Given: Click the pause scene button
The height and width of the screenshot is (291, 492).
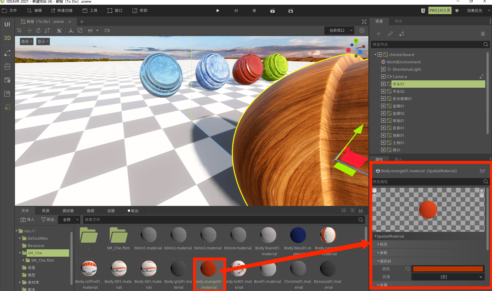Looking at the screenshot, I should (x=236, y=11).
